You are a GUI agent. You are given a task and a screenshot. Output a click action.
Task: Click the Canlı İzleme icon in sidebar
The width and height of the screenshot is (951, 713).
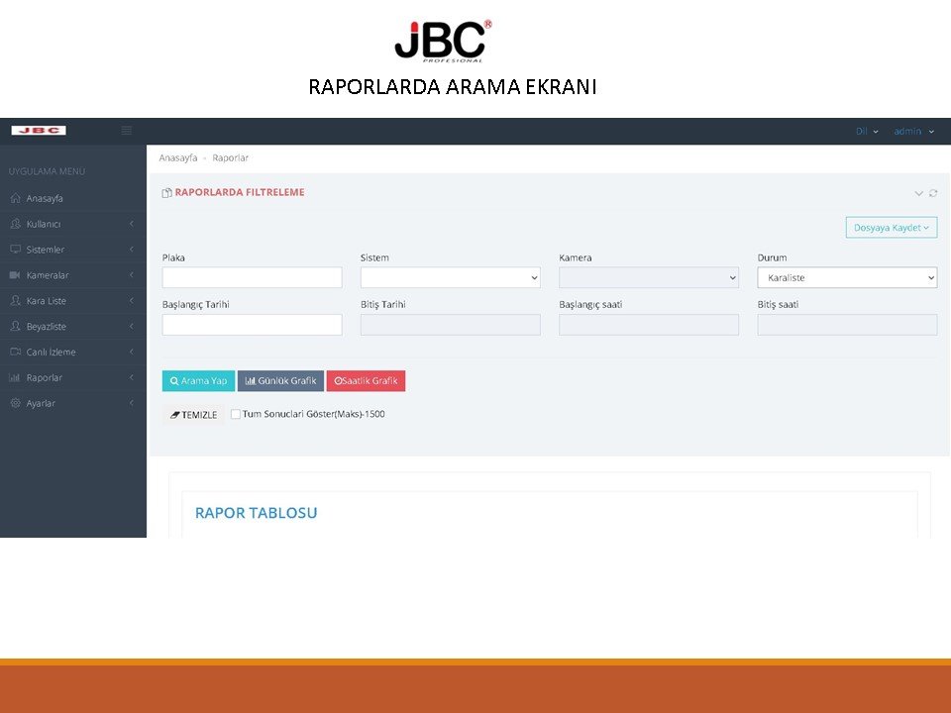pos(15,353)
